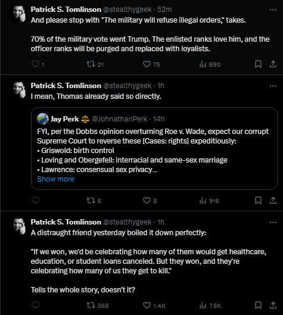Bookmark the military orders tweet

click(x=258, y=64)
